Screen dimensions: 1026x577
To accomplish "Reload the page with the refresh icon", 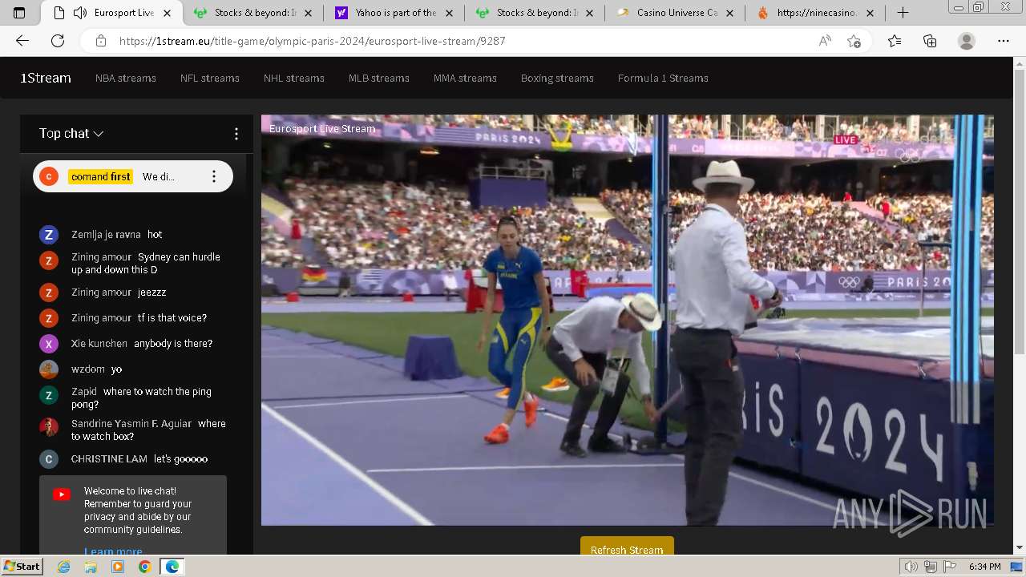I will 58,41.
